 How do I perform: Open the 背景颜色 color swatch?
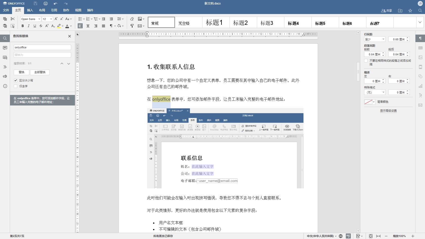tap(368, 102)
